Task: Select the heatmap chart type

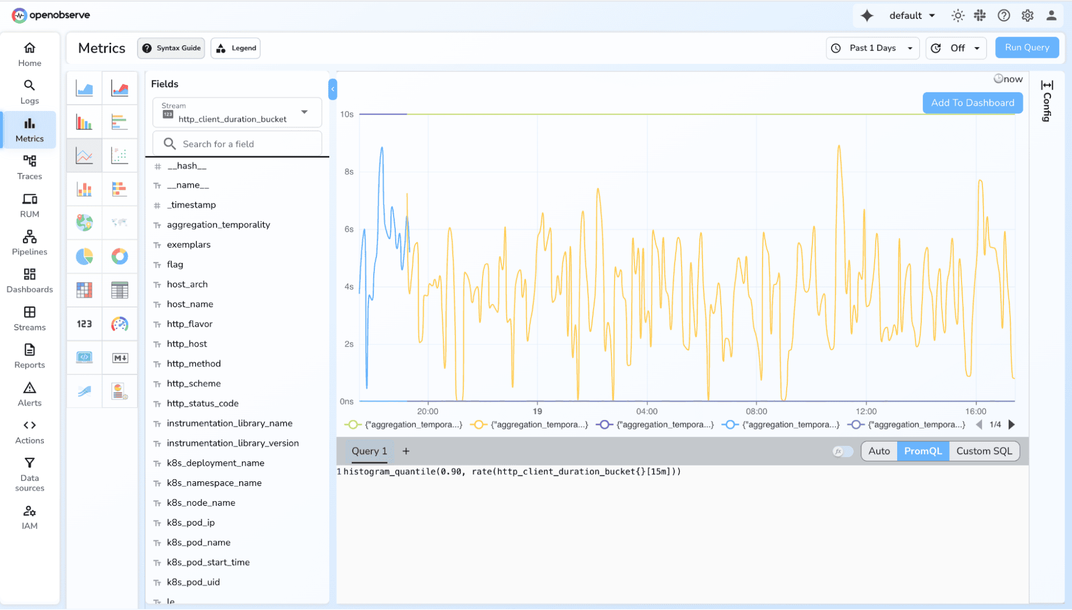Action: point(84,290)
